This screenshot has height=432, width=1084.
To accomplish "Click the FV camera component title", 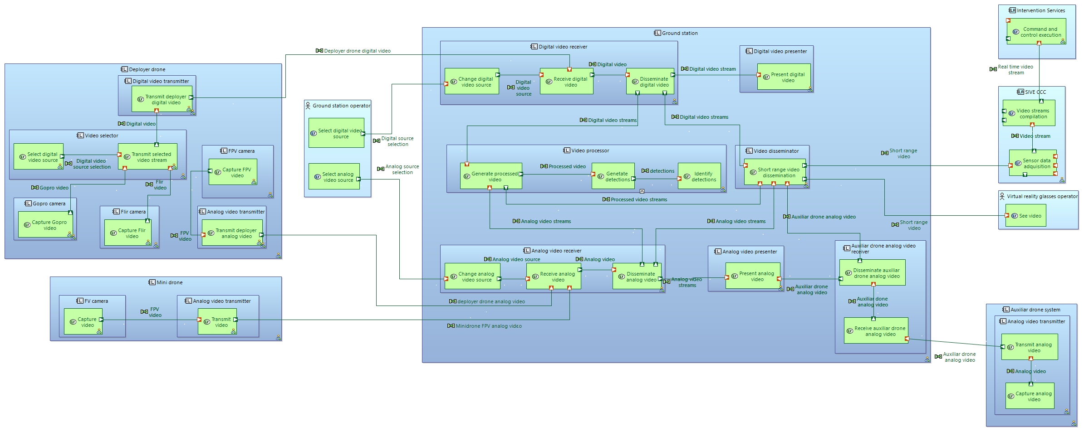I will click(96, 301).
